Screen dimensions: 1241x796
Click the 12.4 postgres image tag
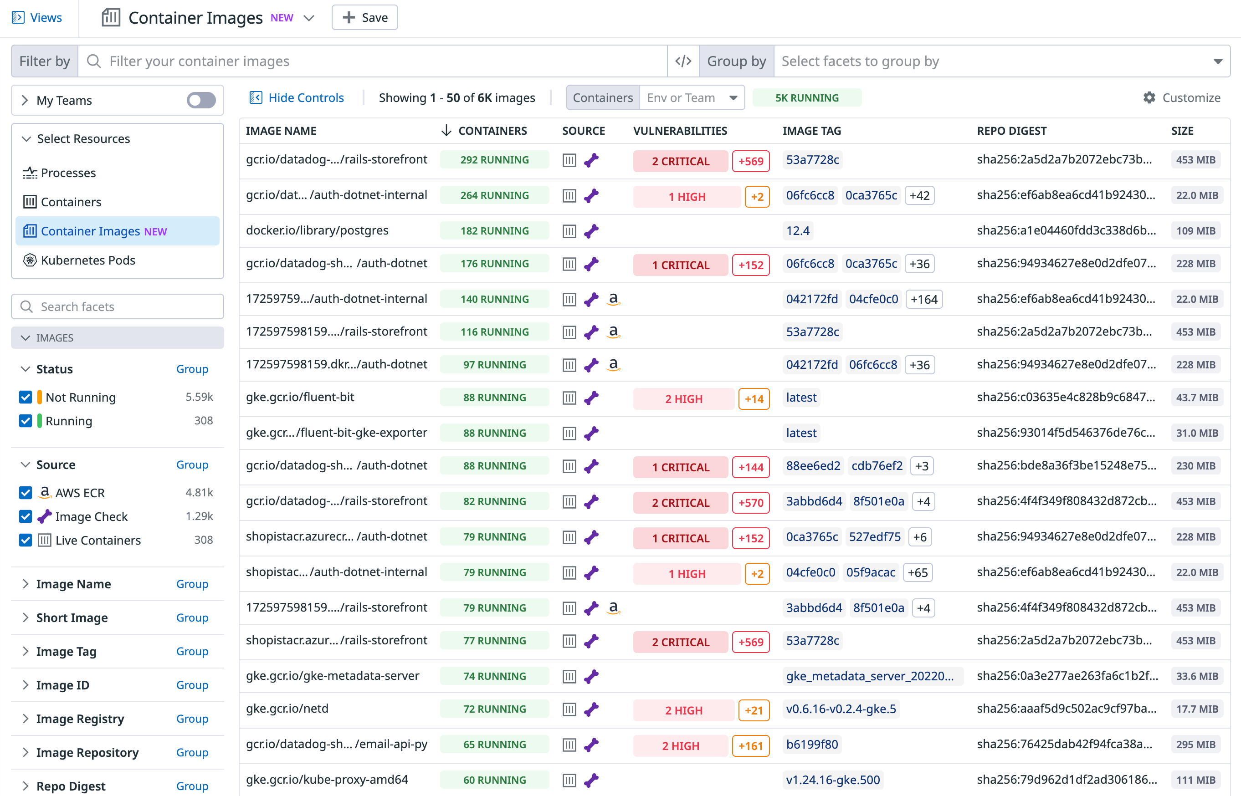click(x=798, y=230)
